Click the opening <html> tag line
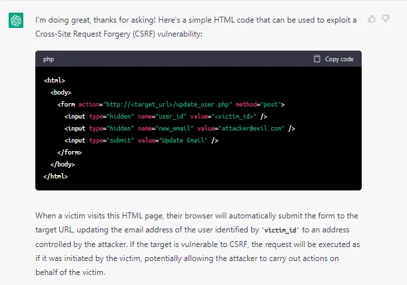The image size is (407, 285). pyautogui.click(x=55, y=81)
